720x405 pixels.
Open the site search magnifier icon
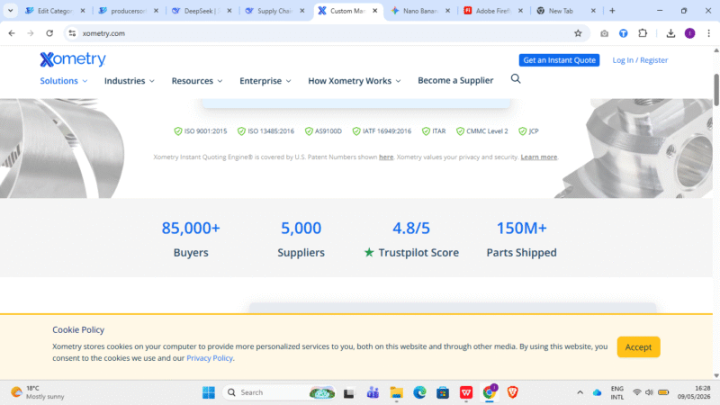click(x=516, y=79)
